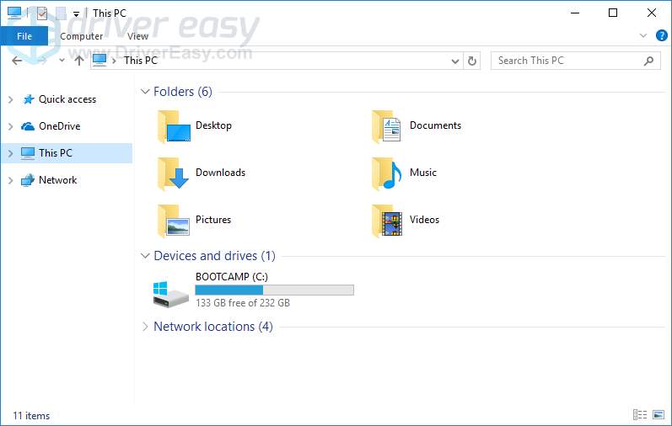This screenshot has height=426, width=672.
Task: Switch to details view in status bar
Action: point(640,415)
